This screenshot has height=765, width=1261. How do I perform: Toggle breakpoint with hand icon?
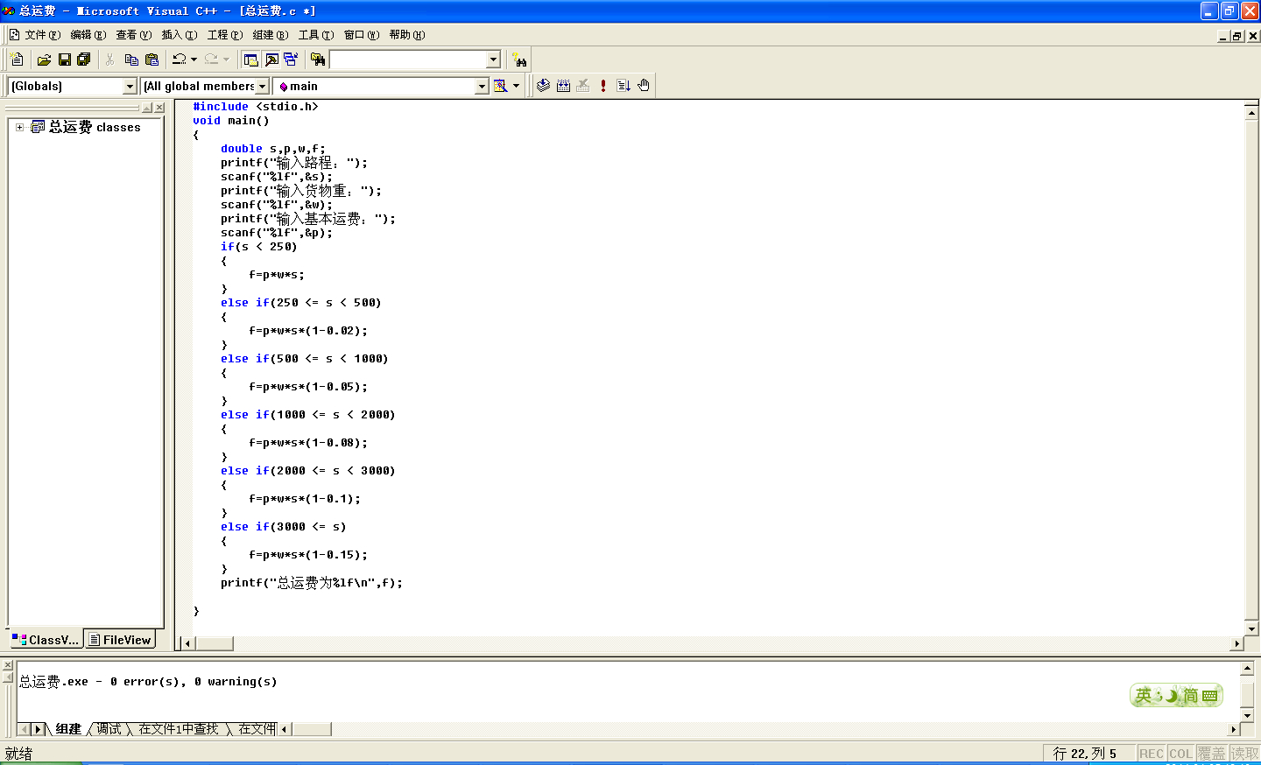pyautogui.click(x=644, y=86)
